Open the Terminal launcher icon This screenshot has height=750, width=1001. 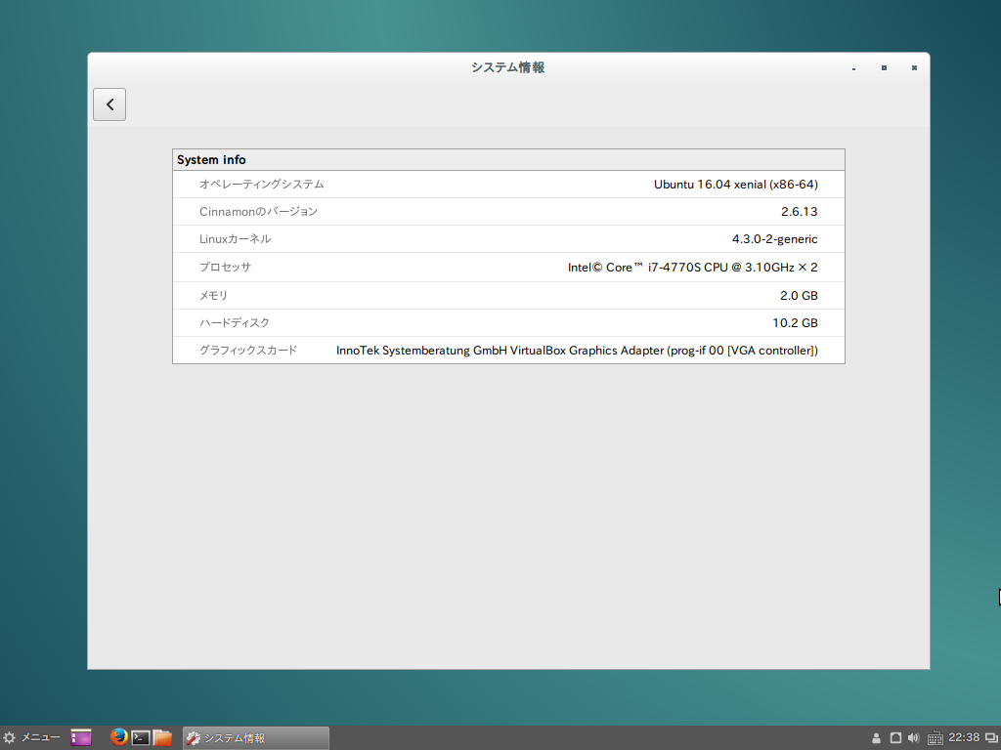141,738
